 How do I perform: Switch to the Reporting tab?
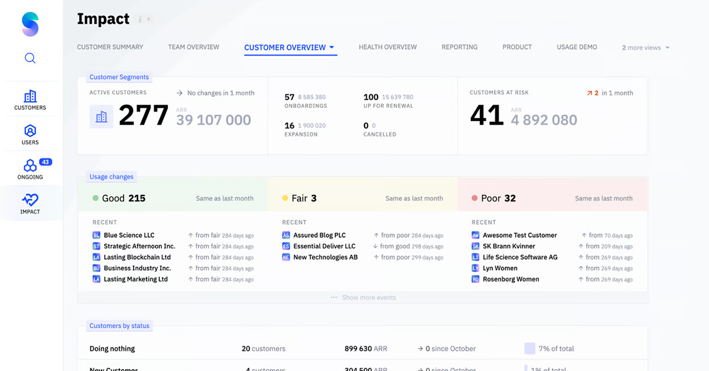pos(459,47)
